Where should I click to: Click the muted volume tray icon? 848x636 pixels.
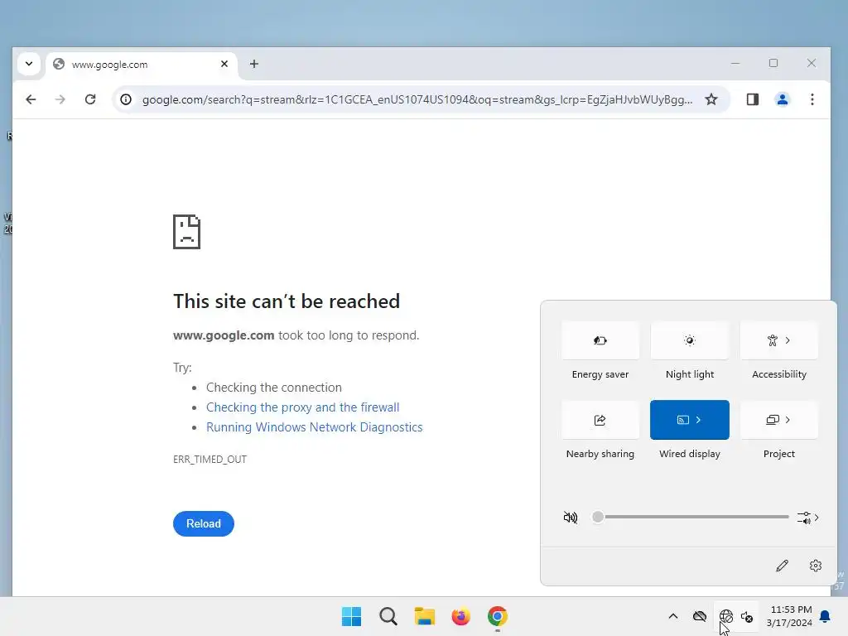click(x=748, y=616)
